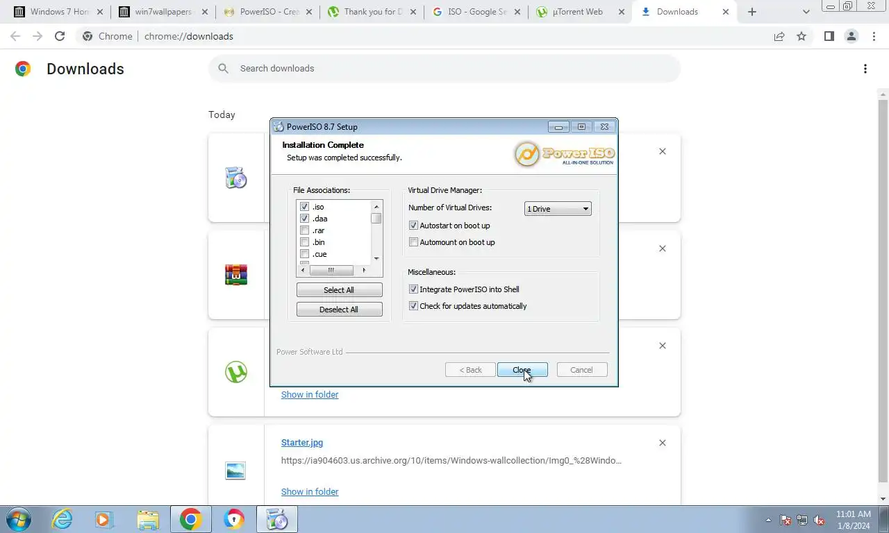
Task: Click Close to finish PowerISO setup
Action: (522, 370)
